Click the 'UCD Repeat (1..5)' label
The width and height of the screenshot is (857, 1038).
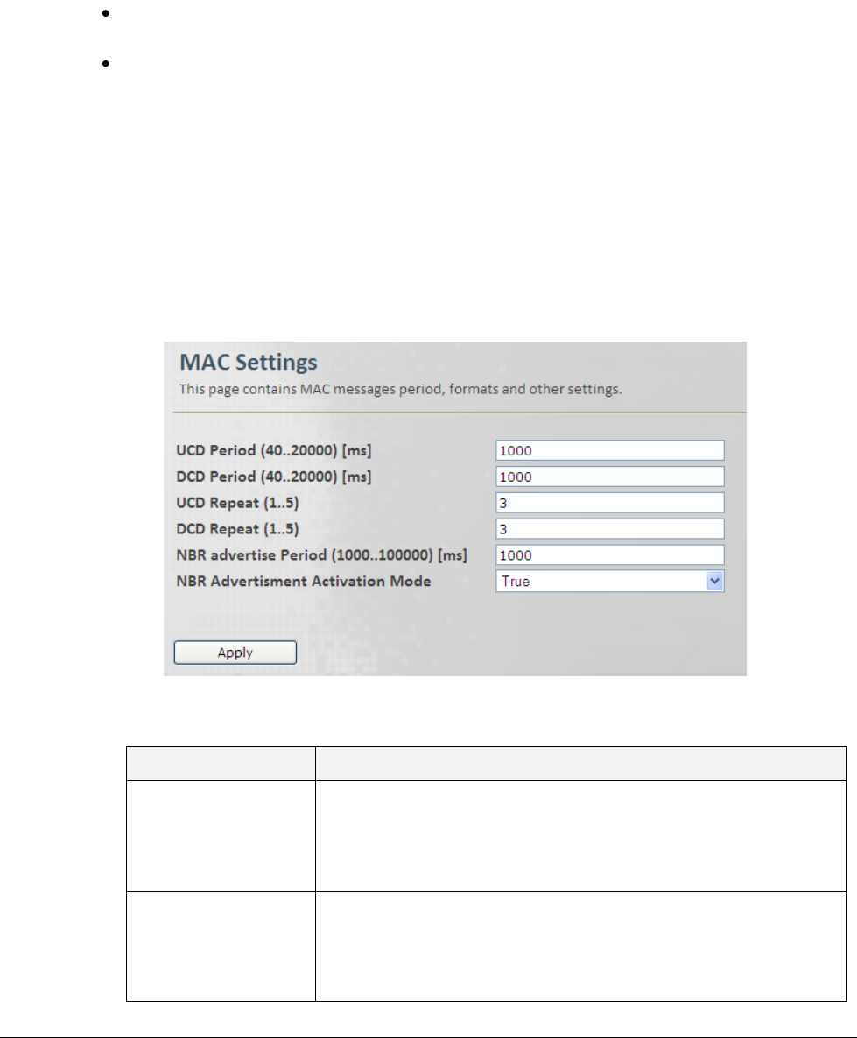[x=237, y=503]
